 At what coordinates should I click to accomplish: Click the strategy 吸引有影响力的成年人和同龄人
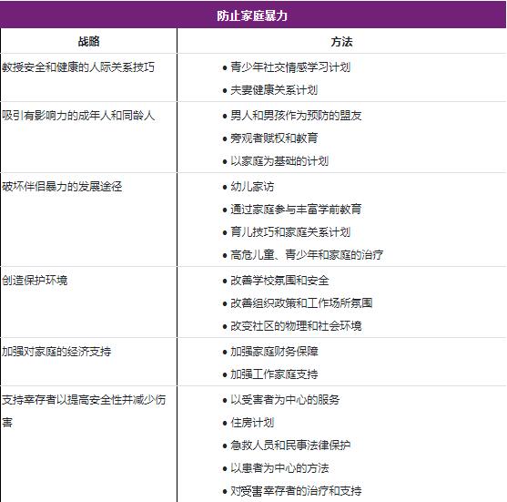78,115
